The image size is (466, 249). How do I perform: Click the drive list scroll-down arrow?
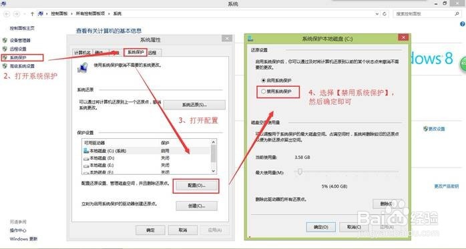(x=214, y=171)
